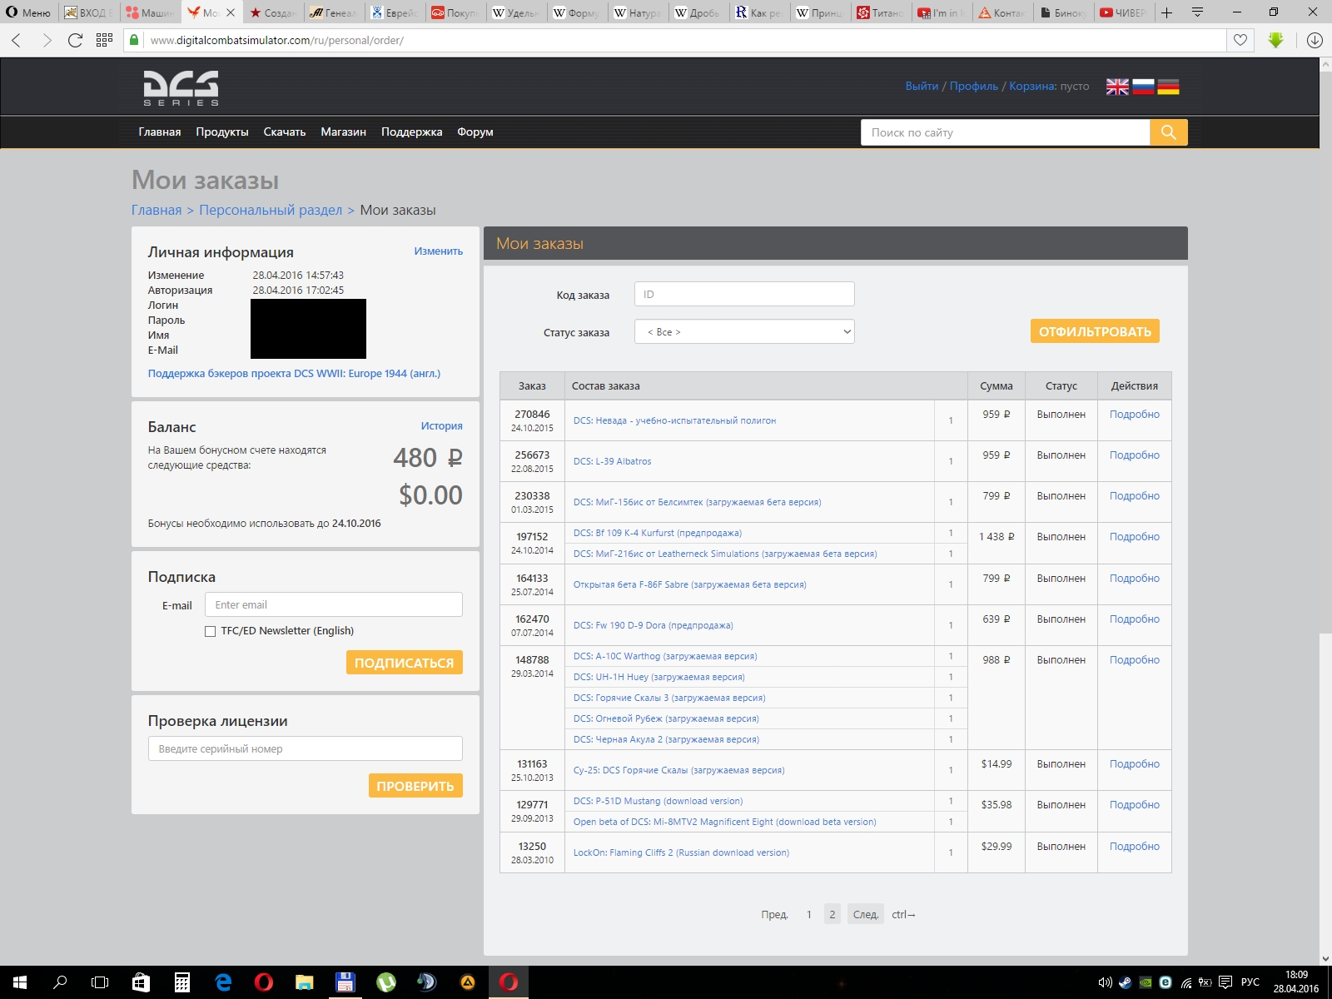The height and width of the screenshot is (999, 1332).
Task: Open the tab menu icon in title bar
Action: tap(1197, 12)
